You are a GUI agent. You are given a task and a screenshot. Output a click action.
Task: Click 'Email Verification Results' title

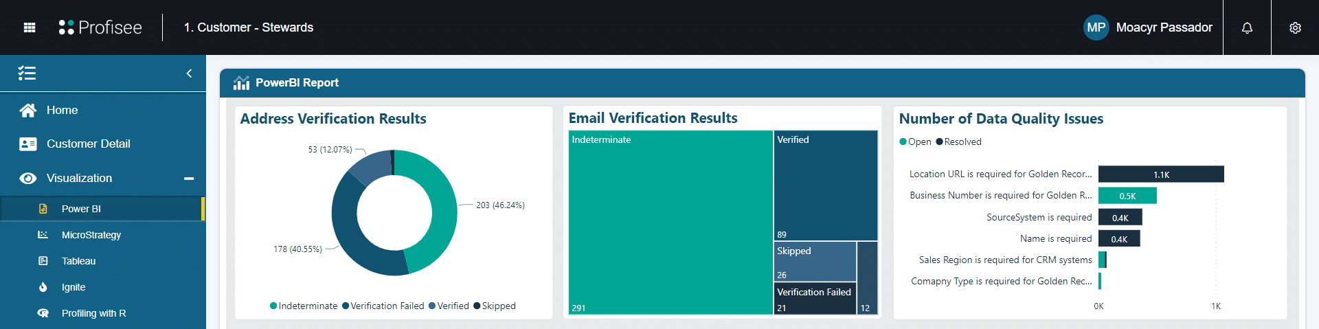pos(653,118)
